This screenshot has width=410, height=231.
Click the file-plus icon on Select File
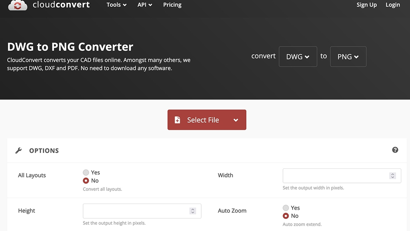[x=177, y=120]
